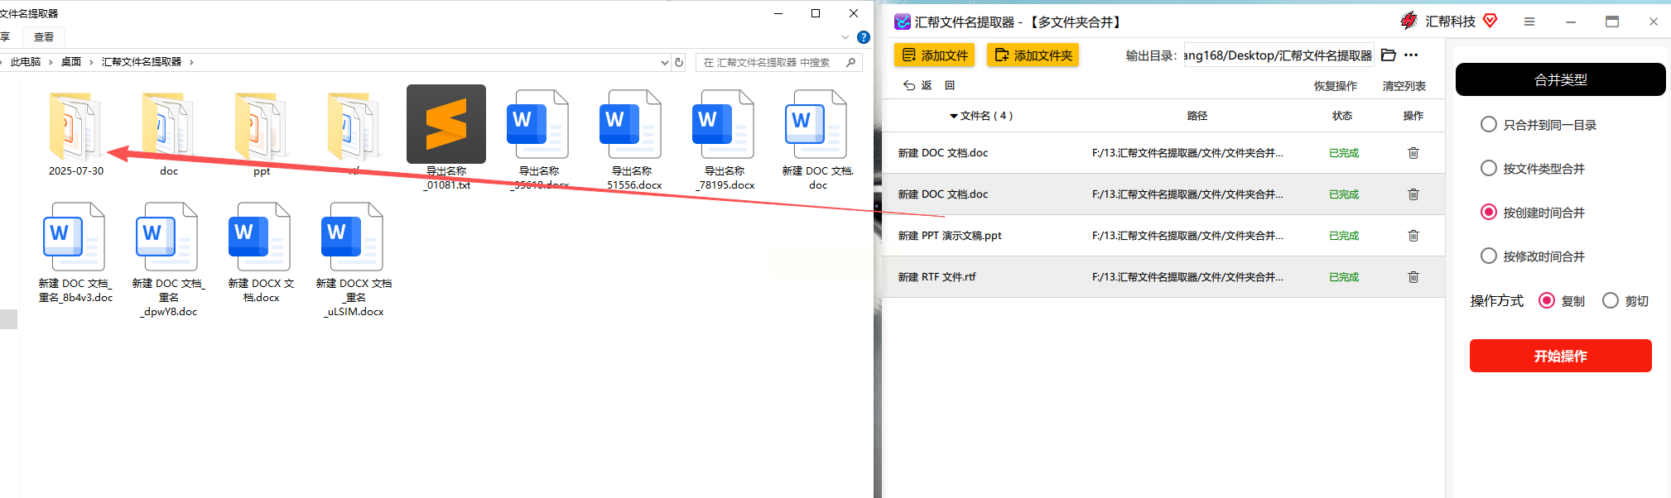Click the 添加文件夹 button
Image resolution: width=1671 pixels, height=498 pixels.
1033,55
